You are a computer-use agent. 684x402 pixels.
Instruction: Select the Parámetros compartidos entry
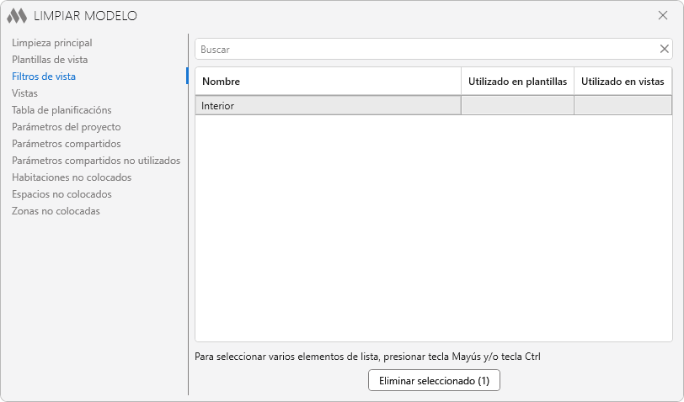(x=67, y=144)
